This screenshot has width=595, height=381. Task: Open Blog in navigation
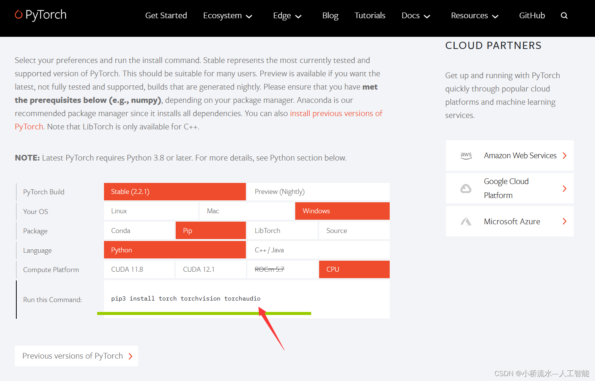click(x=330, y=16)
